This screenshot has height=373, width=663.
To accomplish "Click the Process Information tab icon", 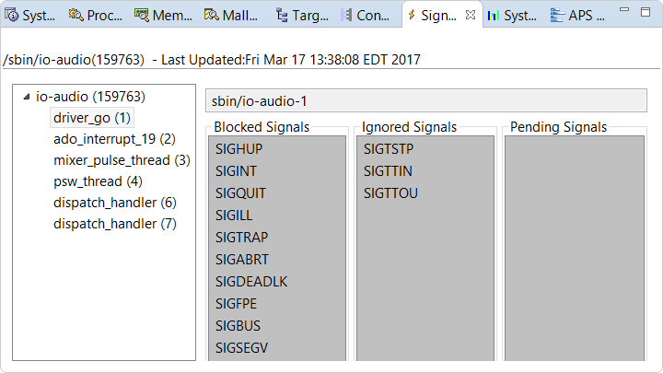I will (76, 15).
